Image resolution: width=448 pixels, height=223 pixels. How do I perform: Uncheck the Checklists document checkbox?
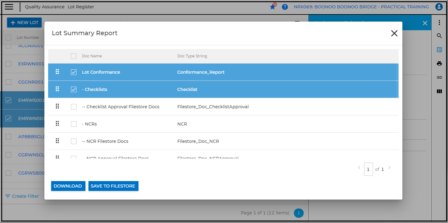point(74,89)
